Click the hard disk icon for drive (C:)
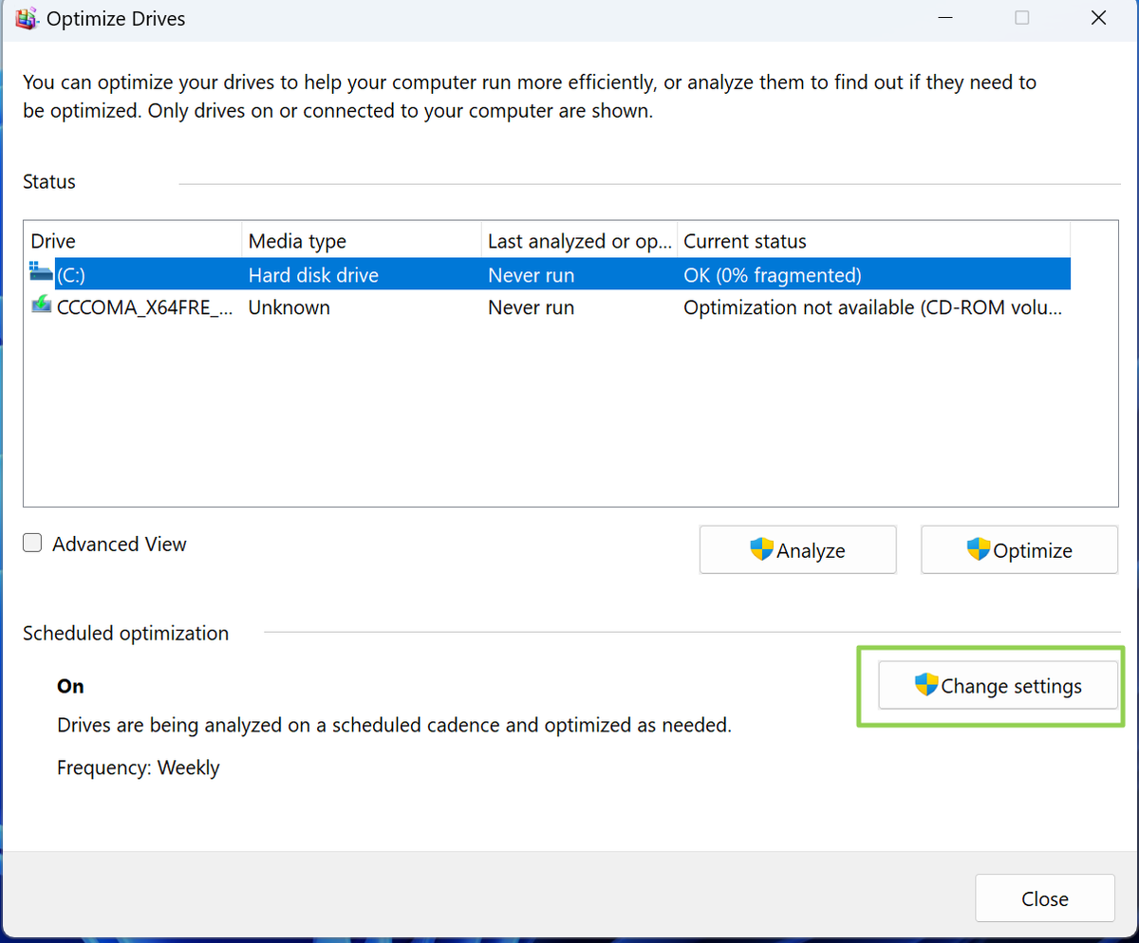 tap(39, 273)
